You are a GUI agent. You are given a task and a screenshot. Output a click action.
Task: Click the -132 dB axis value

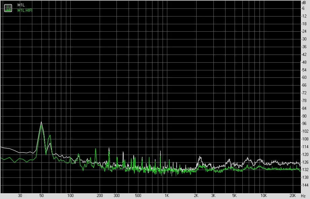pyautogui.click(x=305, y=169)
